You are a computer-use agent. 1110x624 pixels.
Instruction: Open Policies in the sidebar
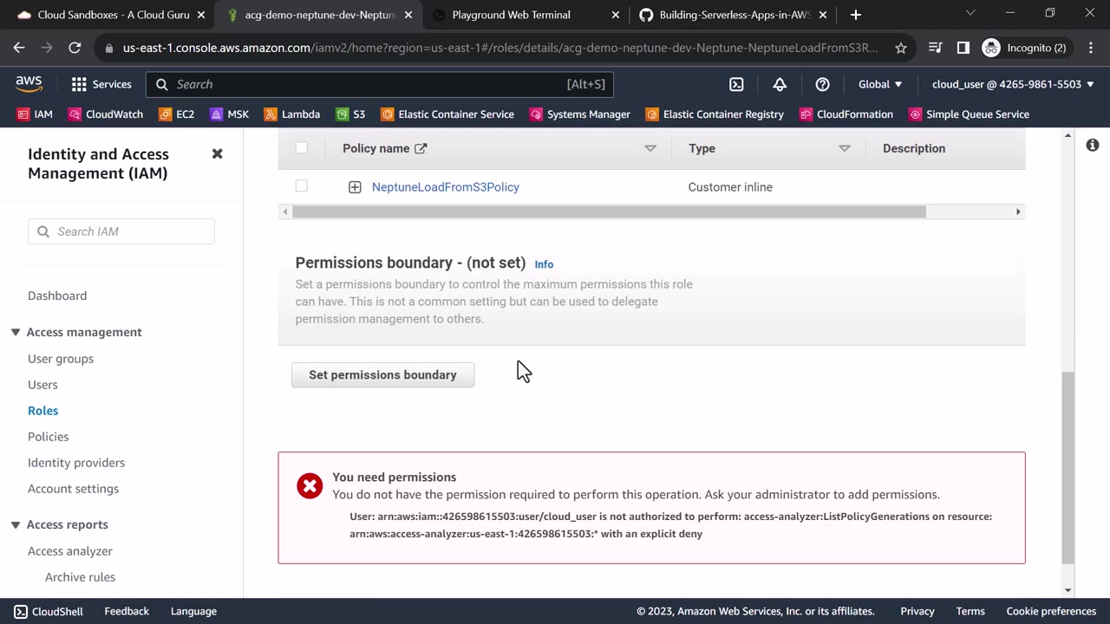click(x=49, y=437)
